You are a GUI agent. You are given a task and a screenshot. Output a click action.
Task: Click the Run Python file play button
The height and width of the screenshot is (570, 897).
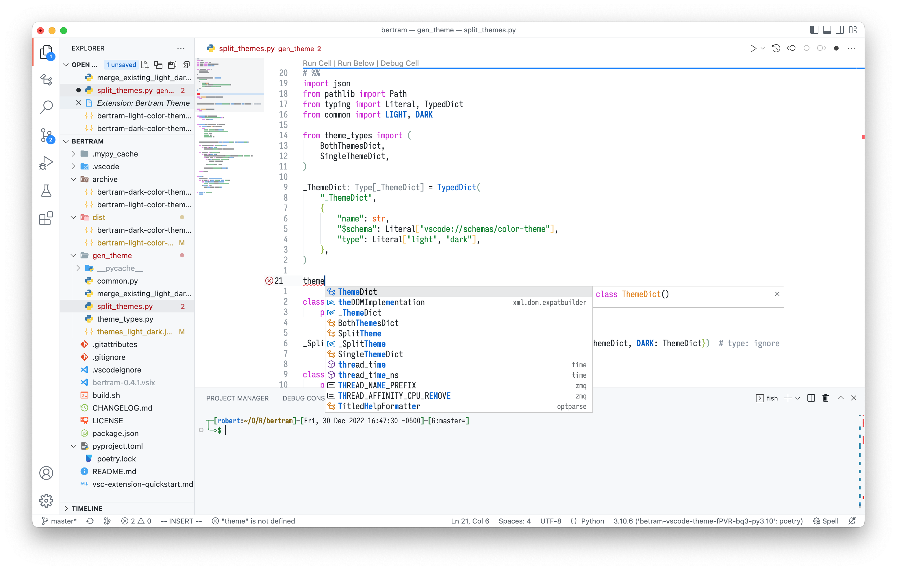click(753, 49)
